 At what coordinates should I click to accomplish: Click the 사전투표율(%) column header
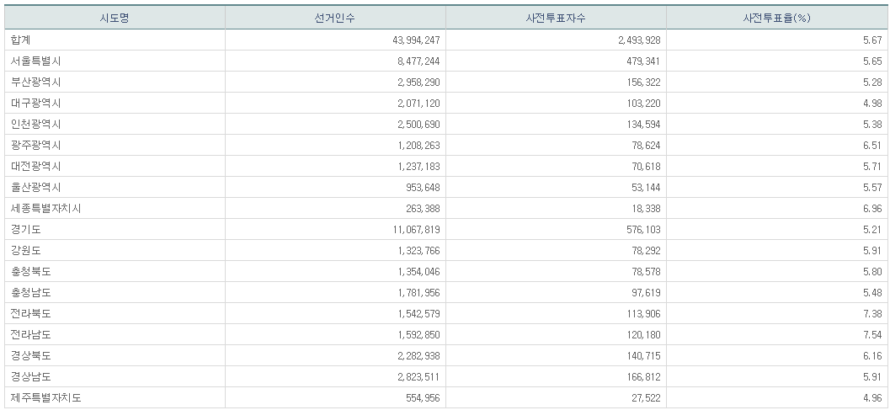click(x=776, y=18)
